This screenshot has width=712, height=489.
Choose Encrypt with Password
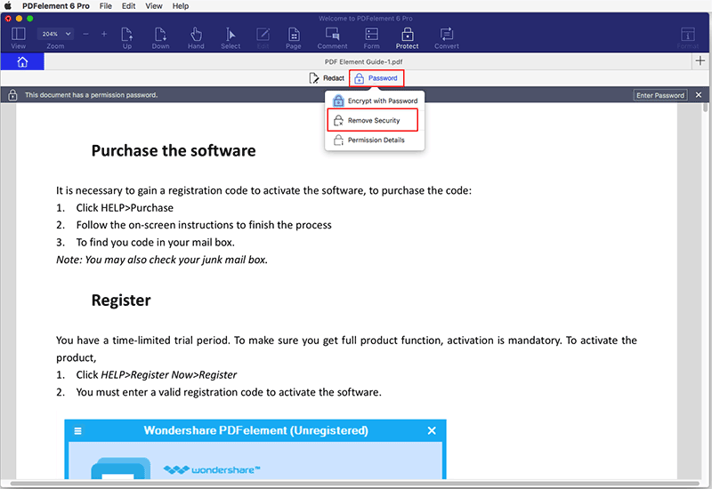(375, 100)
